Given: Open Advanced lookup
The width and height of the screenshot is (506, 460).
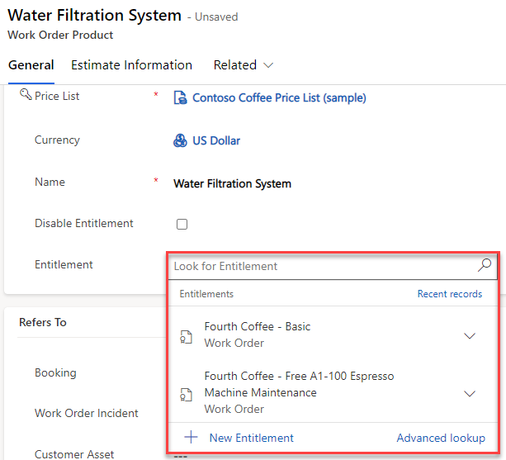Looking at the screenshot, I should click(x=441, y=438).
